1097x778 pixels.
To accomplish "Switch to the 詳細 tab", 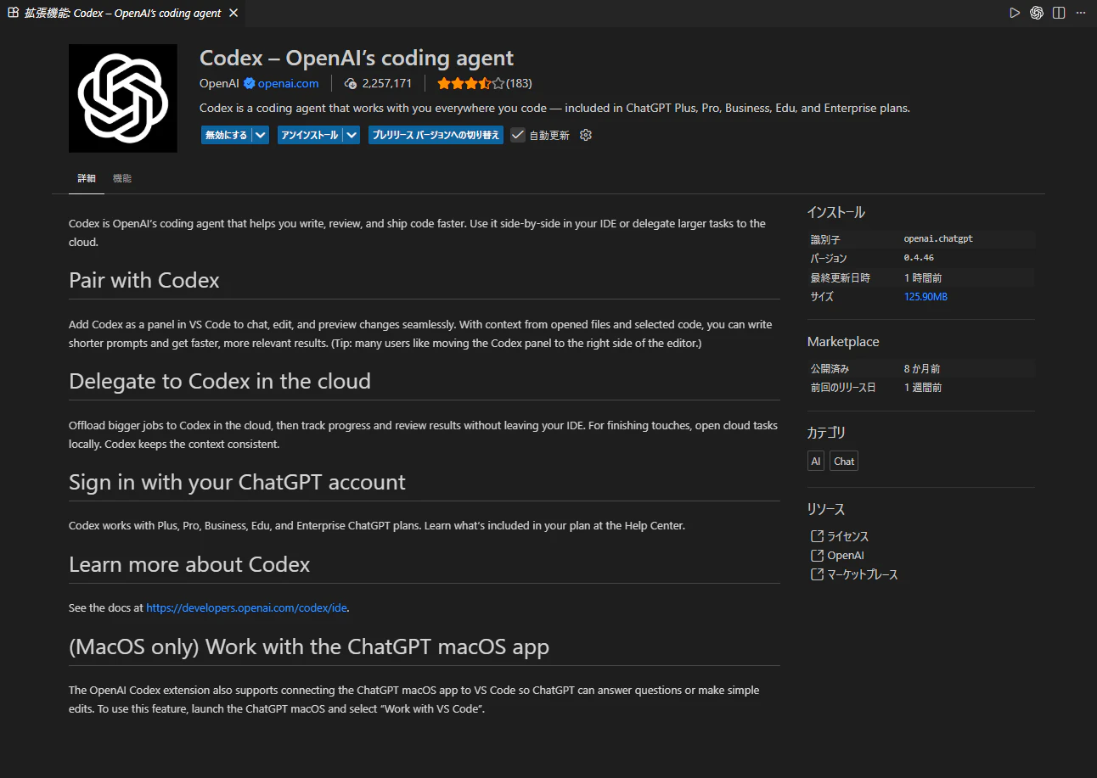I will click(87, 178).
